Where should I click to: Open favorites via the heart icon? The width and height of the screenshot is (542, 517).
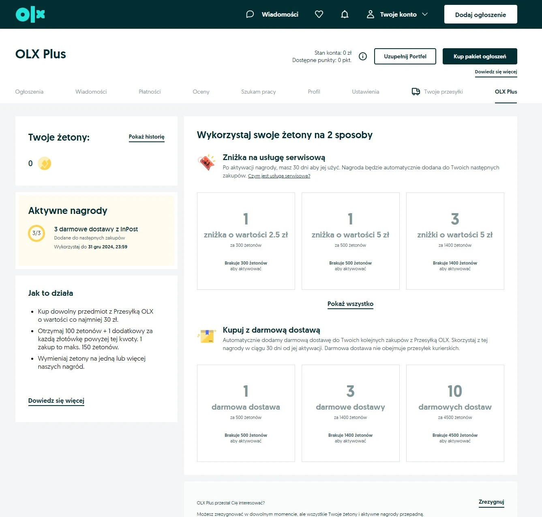(319, 15)
